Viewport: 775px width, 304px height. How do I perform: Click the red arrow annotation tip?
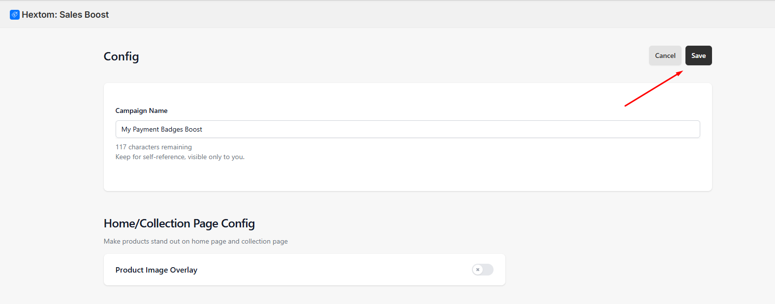[681, 72]
